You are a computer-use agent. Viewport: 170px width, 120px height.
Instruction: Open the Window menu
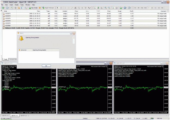28,5
